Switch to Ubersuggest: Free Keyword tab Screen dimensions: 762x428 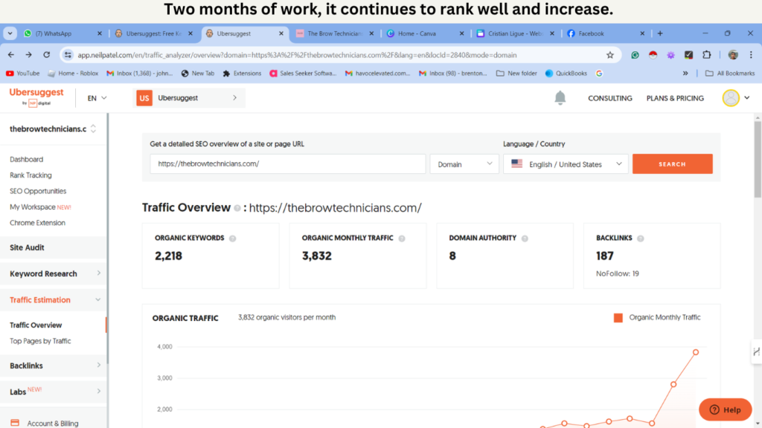click(153, 33)
